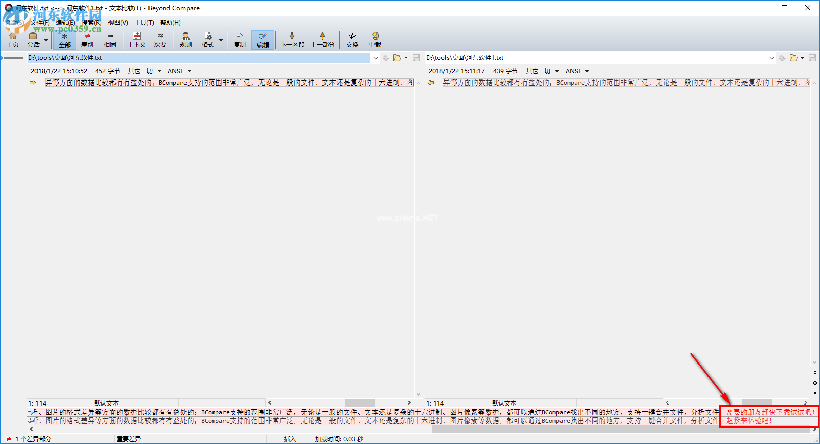This screenshot has height=444, width=820.
Task: Click the left pane open folder icon
Action: [x=397, y=58]
